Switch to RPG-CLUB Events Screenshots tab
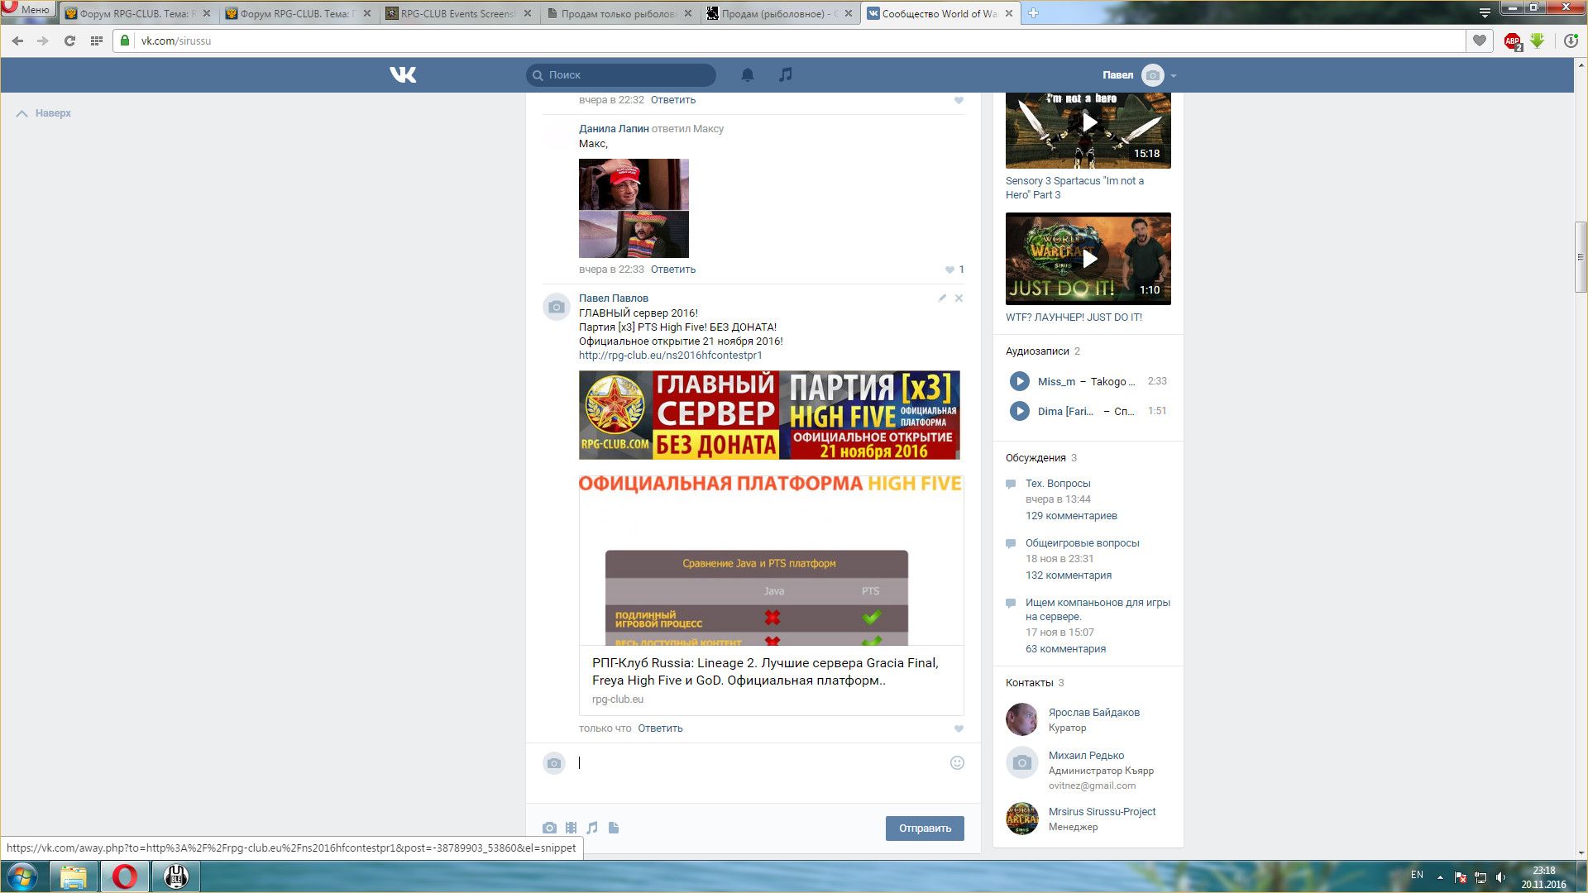This screenshot has height=893, width=1588. 457,13
